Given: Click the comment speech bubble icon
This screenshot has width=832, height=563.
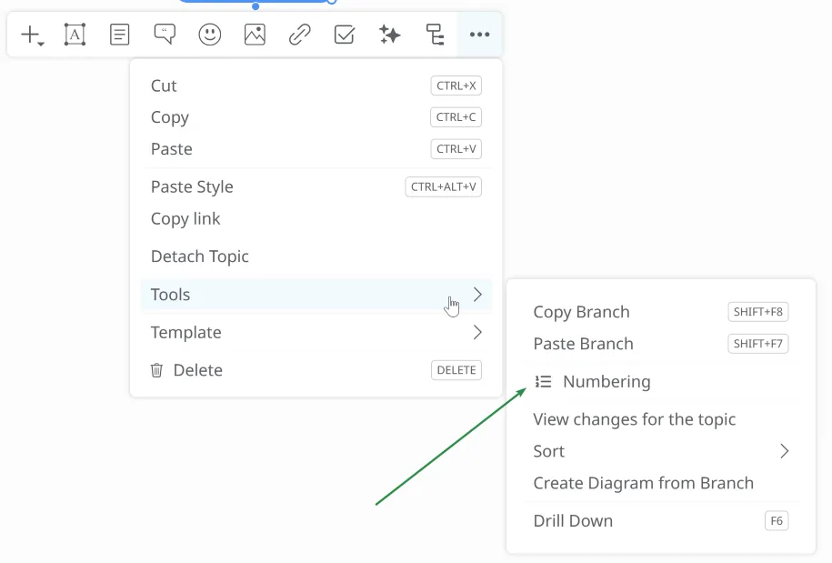Looking at the screenshot, I should tap(165, 35).
